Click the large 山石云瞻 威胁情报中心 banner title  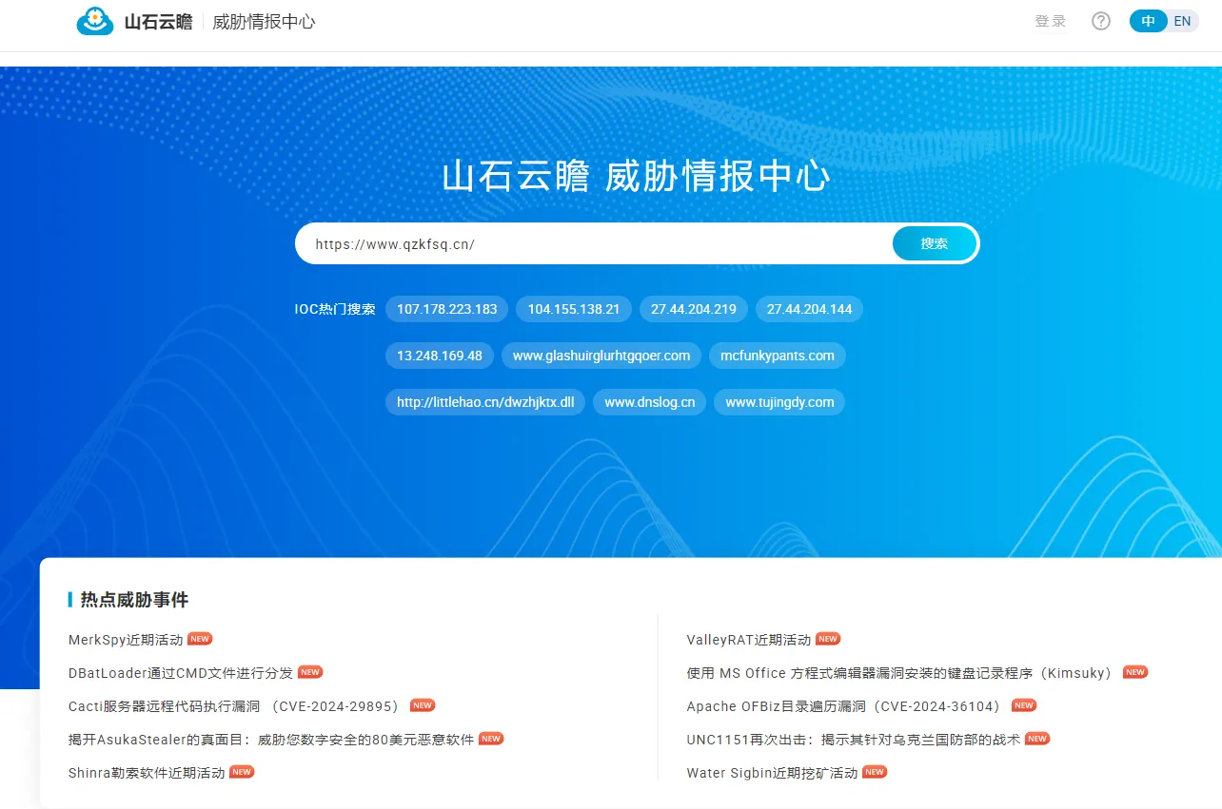(x=636, y=177)
